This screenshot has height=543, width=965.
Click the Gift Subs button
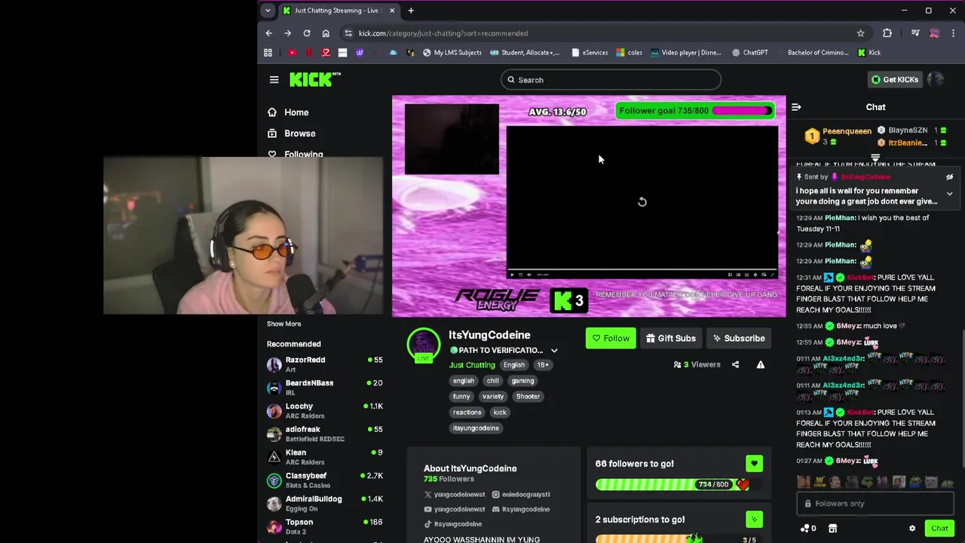click(671, 339)
